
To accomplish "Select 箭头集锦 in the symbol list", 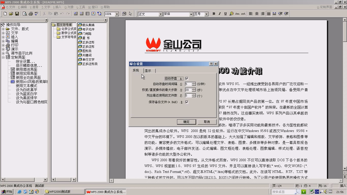I will (x=88, y=25).
